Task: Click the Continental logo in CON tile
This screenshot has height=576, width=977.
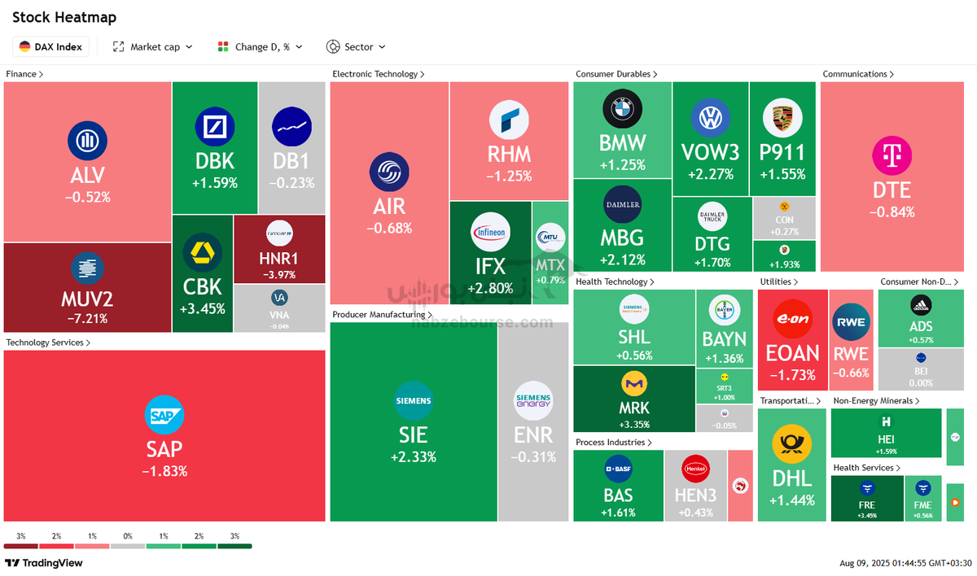Action: click(x=783, y=206)
